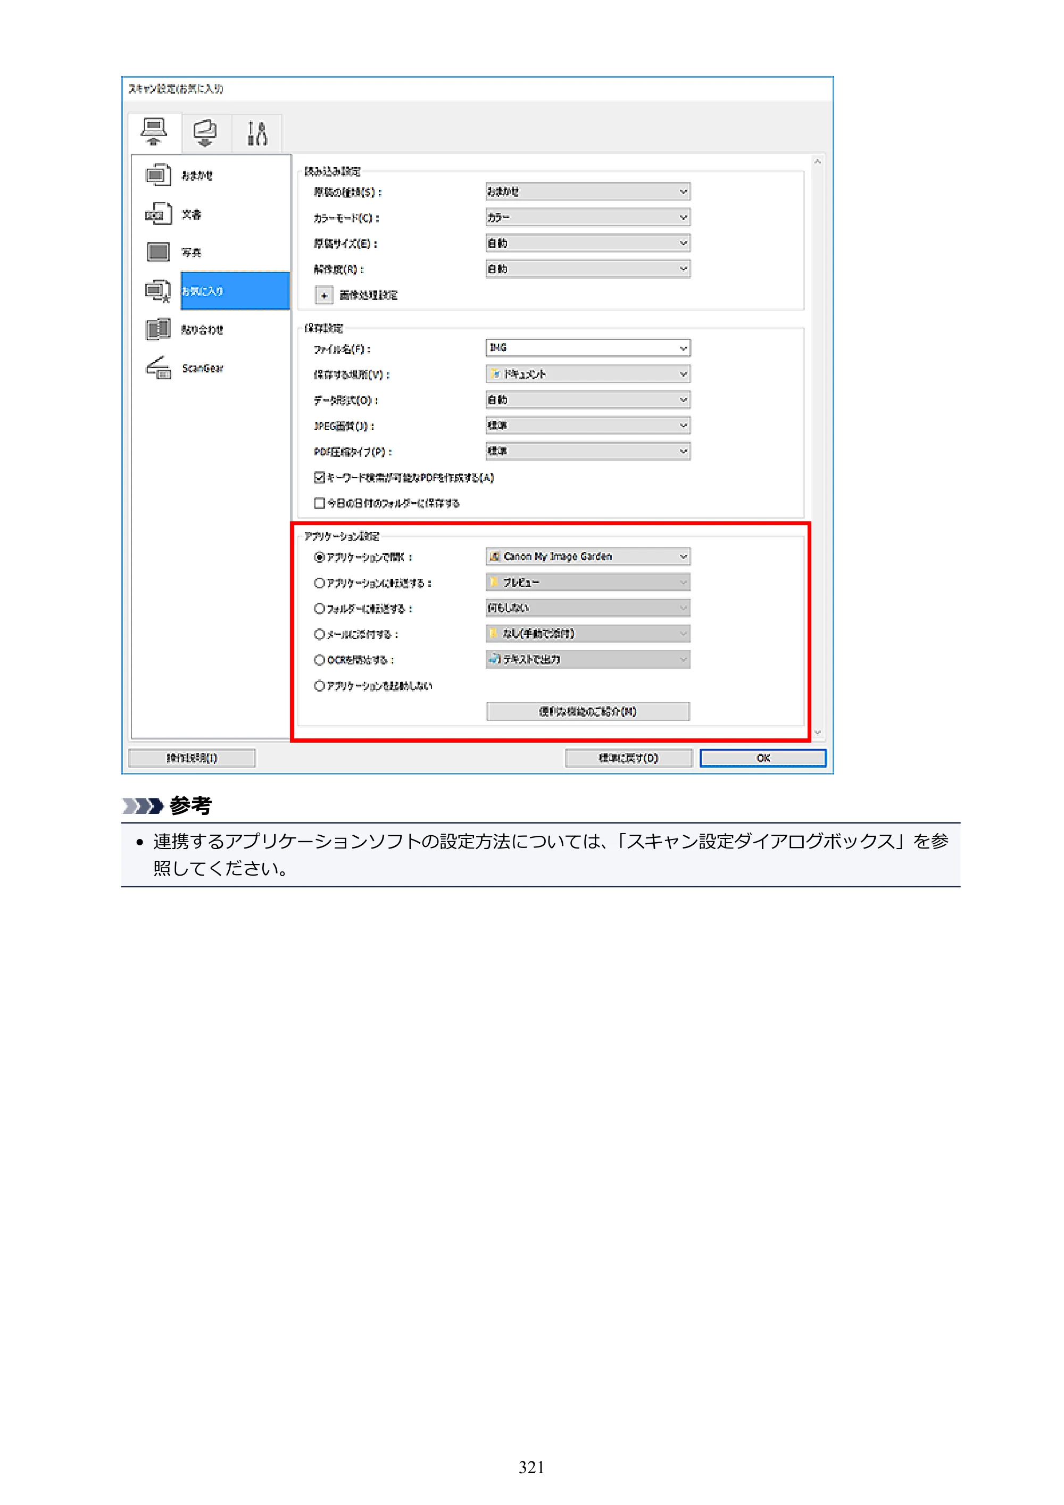1064x1505 pixels.
Task: Open the general settings tools tab
Action: pyautogui.click(x=257, y=133)
